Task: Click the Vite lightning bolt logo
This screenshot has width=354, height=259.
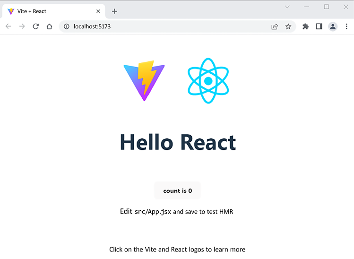Action: [144, 80]
